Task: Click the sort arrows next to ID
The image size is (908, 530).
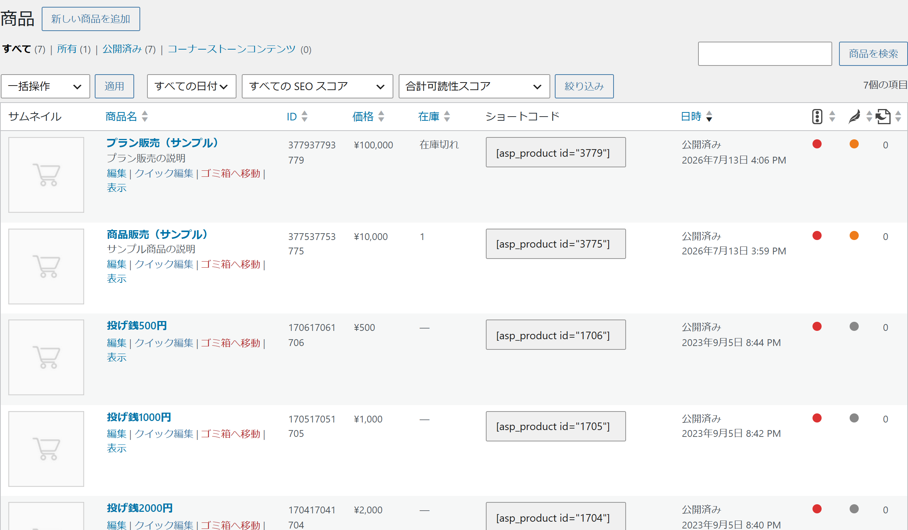Action: point(305,116)
